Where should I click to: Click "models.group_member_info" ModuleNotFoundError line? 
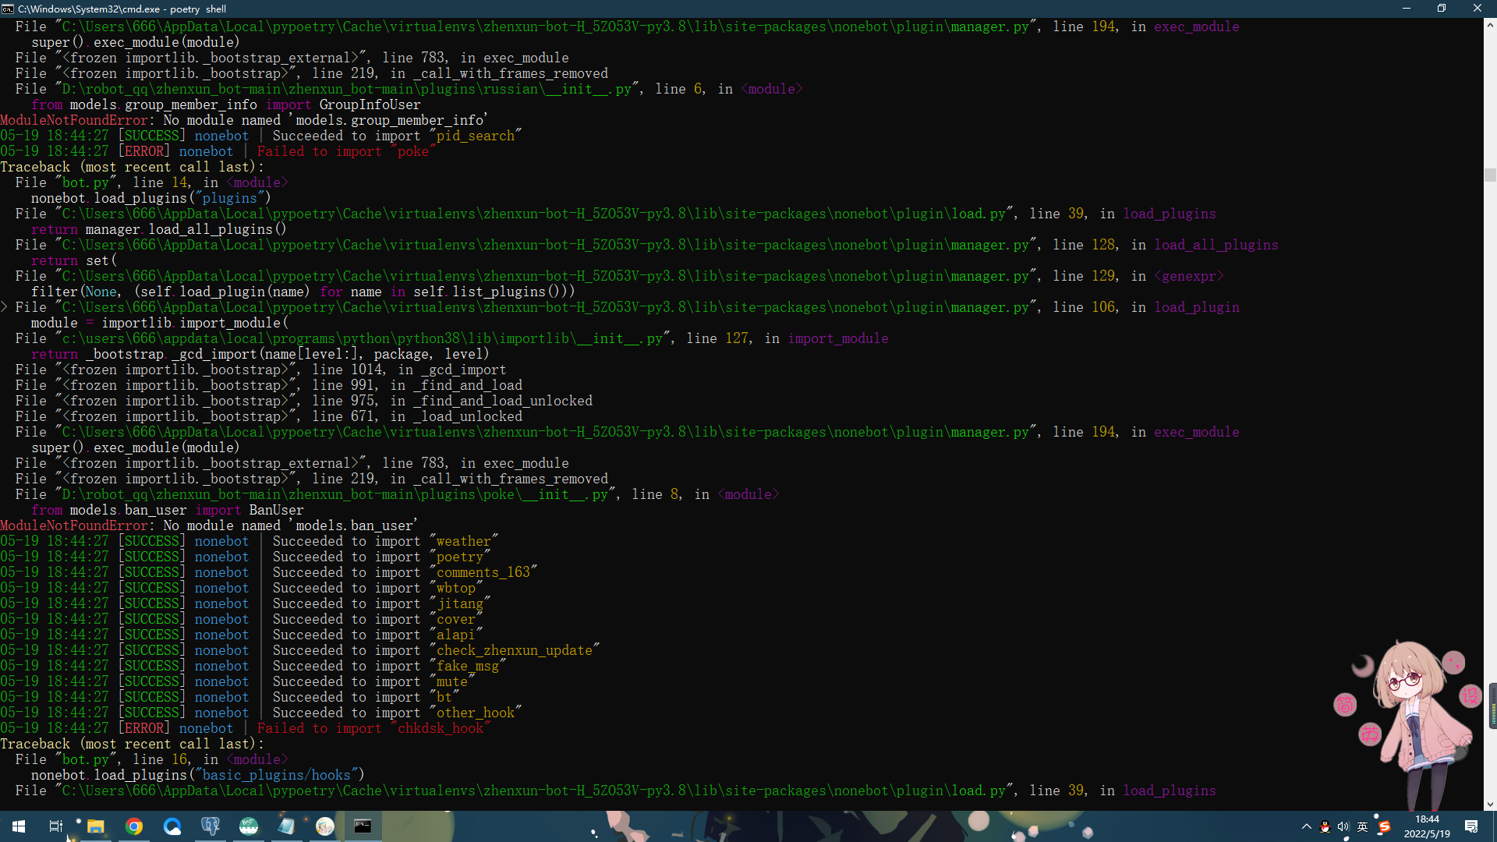[x=244, y=120]
